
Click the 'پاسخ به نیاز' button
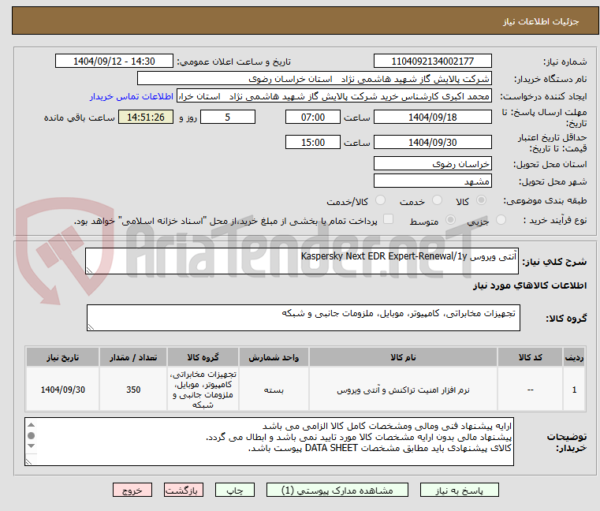pyautogui.click(x=459, y=490)
